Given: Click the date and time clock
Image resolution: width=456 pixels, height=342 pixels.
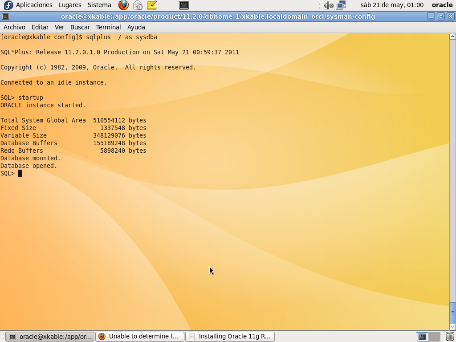Looking at the screenshot, I should coord(392,5).
